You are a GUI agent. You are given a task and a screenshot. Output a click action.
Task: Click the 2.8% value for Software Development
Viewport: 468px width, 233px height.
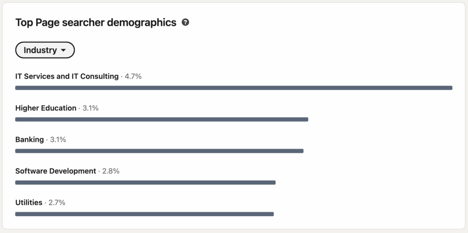tap(111, 171)
